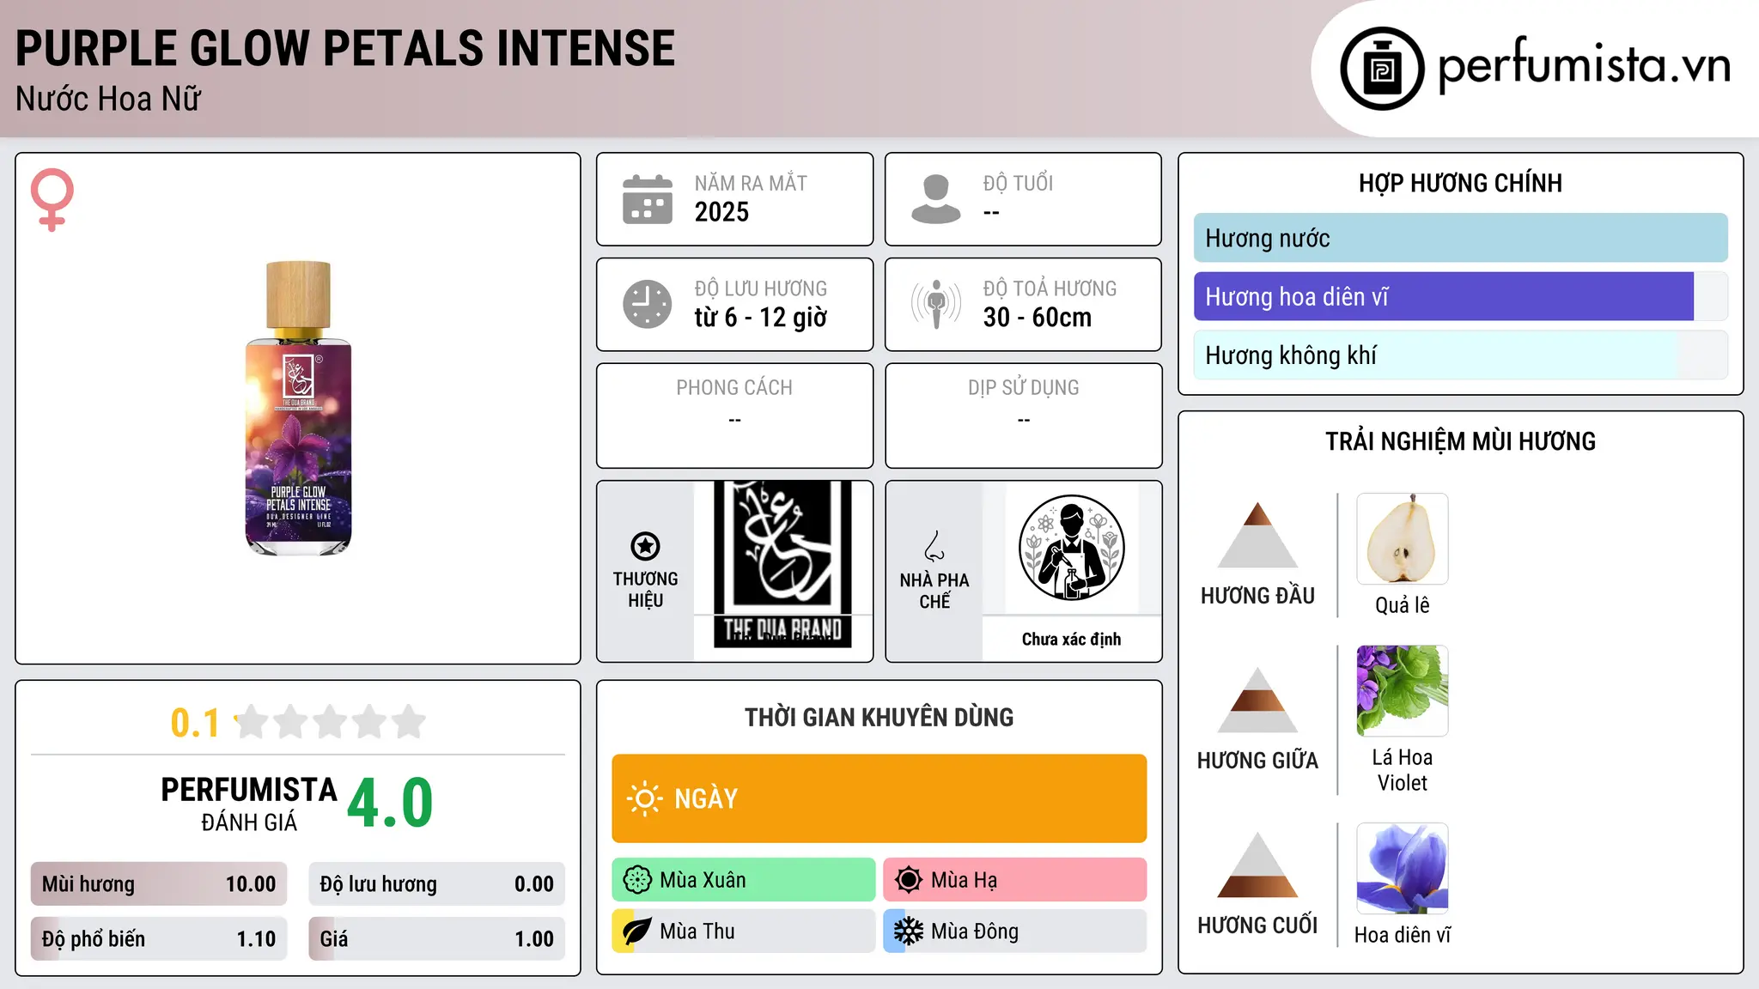Screen dimensions: 1759x989
Task: Click the Giá 1.00 score bar
Action: tap(437, 938)
